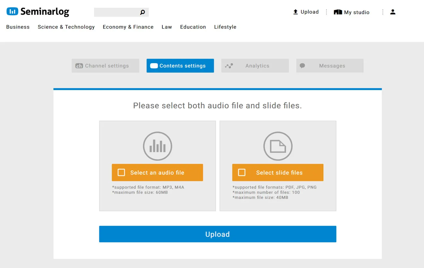Screen dimensions: 424x268
Task: Go to the Messages tab
Action: point(330,66)
